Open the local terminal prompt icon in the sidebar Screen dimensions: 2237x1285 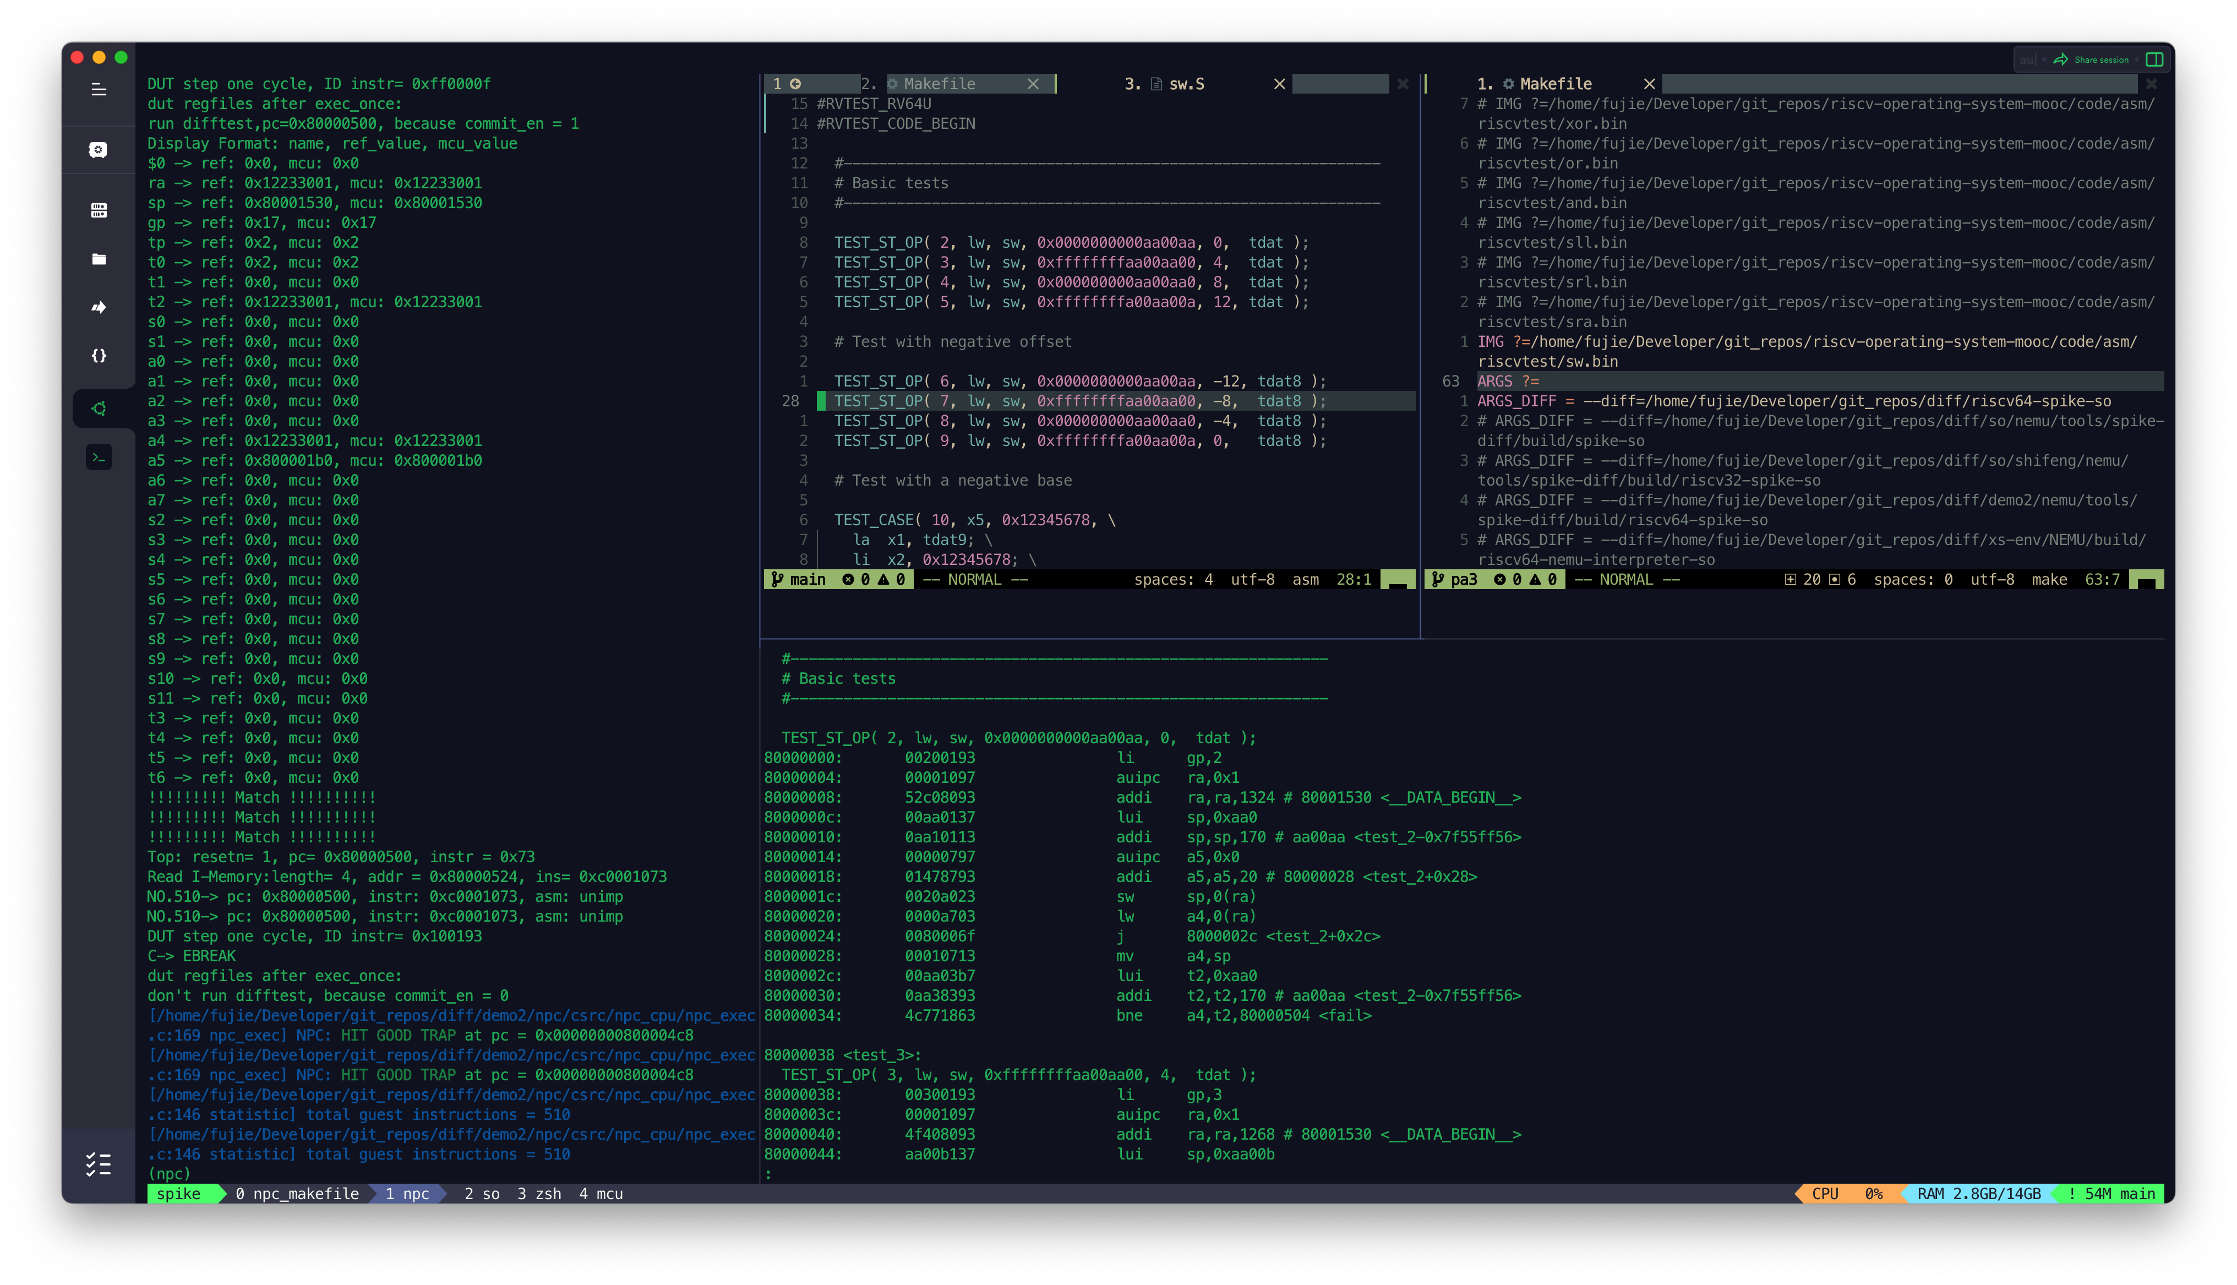99,457
